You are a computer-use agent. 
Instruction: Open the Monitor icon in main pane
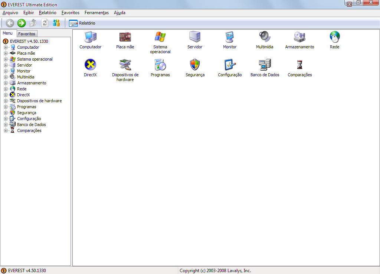229,37
